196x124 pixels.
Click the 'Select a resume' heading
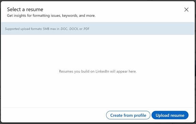25,10
